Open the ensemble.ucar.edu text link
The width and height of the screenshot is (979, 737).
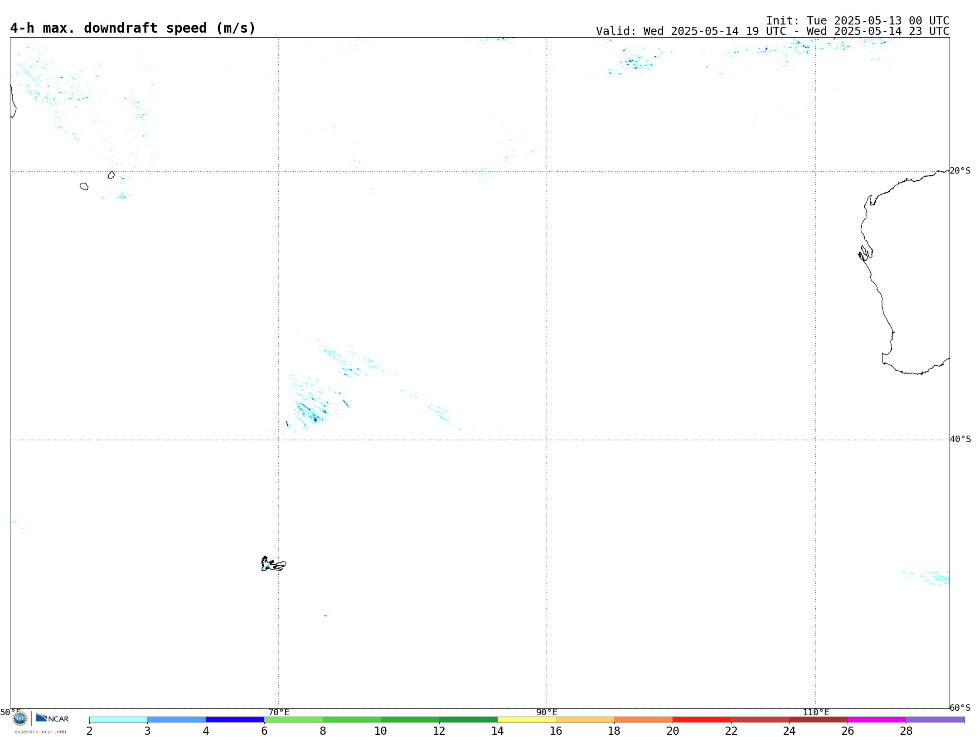coord(40,732)
